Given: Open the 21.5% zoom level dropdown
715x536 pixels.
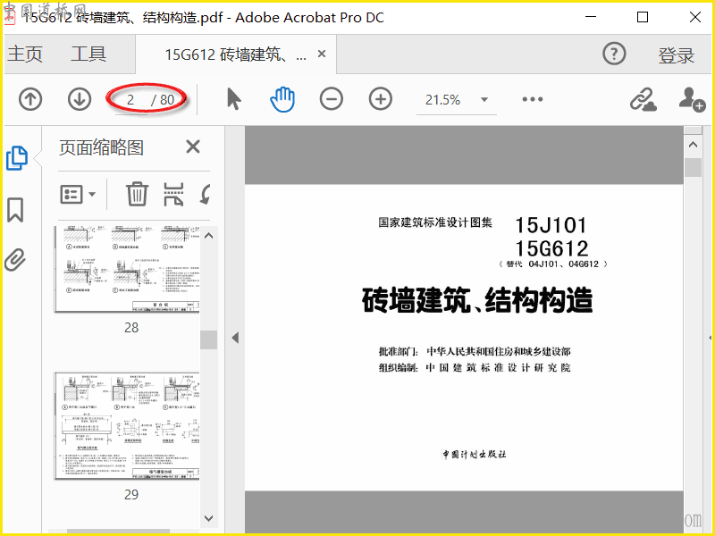Looking at the screenshot, I should pyautogui.click(x=484, y=100).
